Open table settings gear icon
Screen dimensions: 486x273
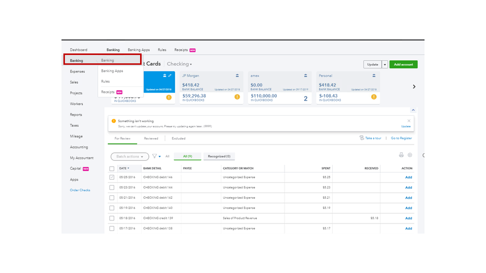pyautogui.click(x=410, y=155)
